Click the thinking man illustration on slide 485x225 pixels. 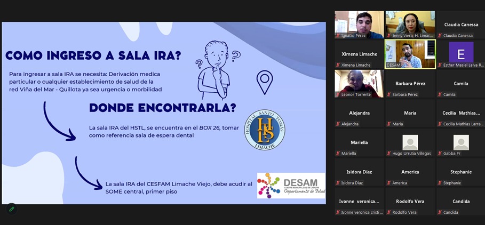coord(215,69)
